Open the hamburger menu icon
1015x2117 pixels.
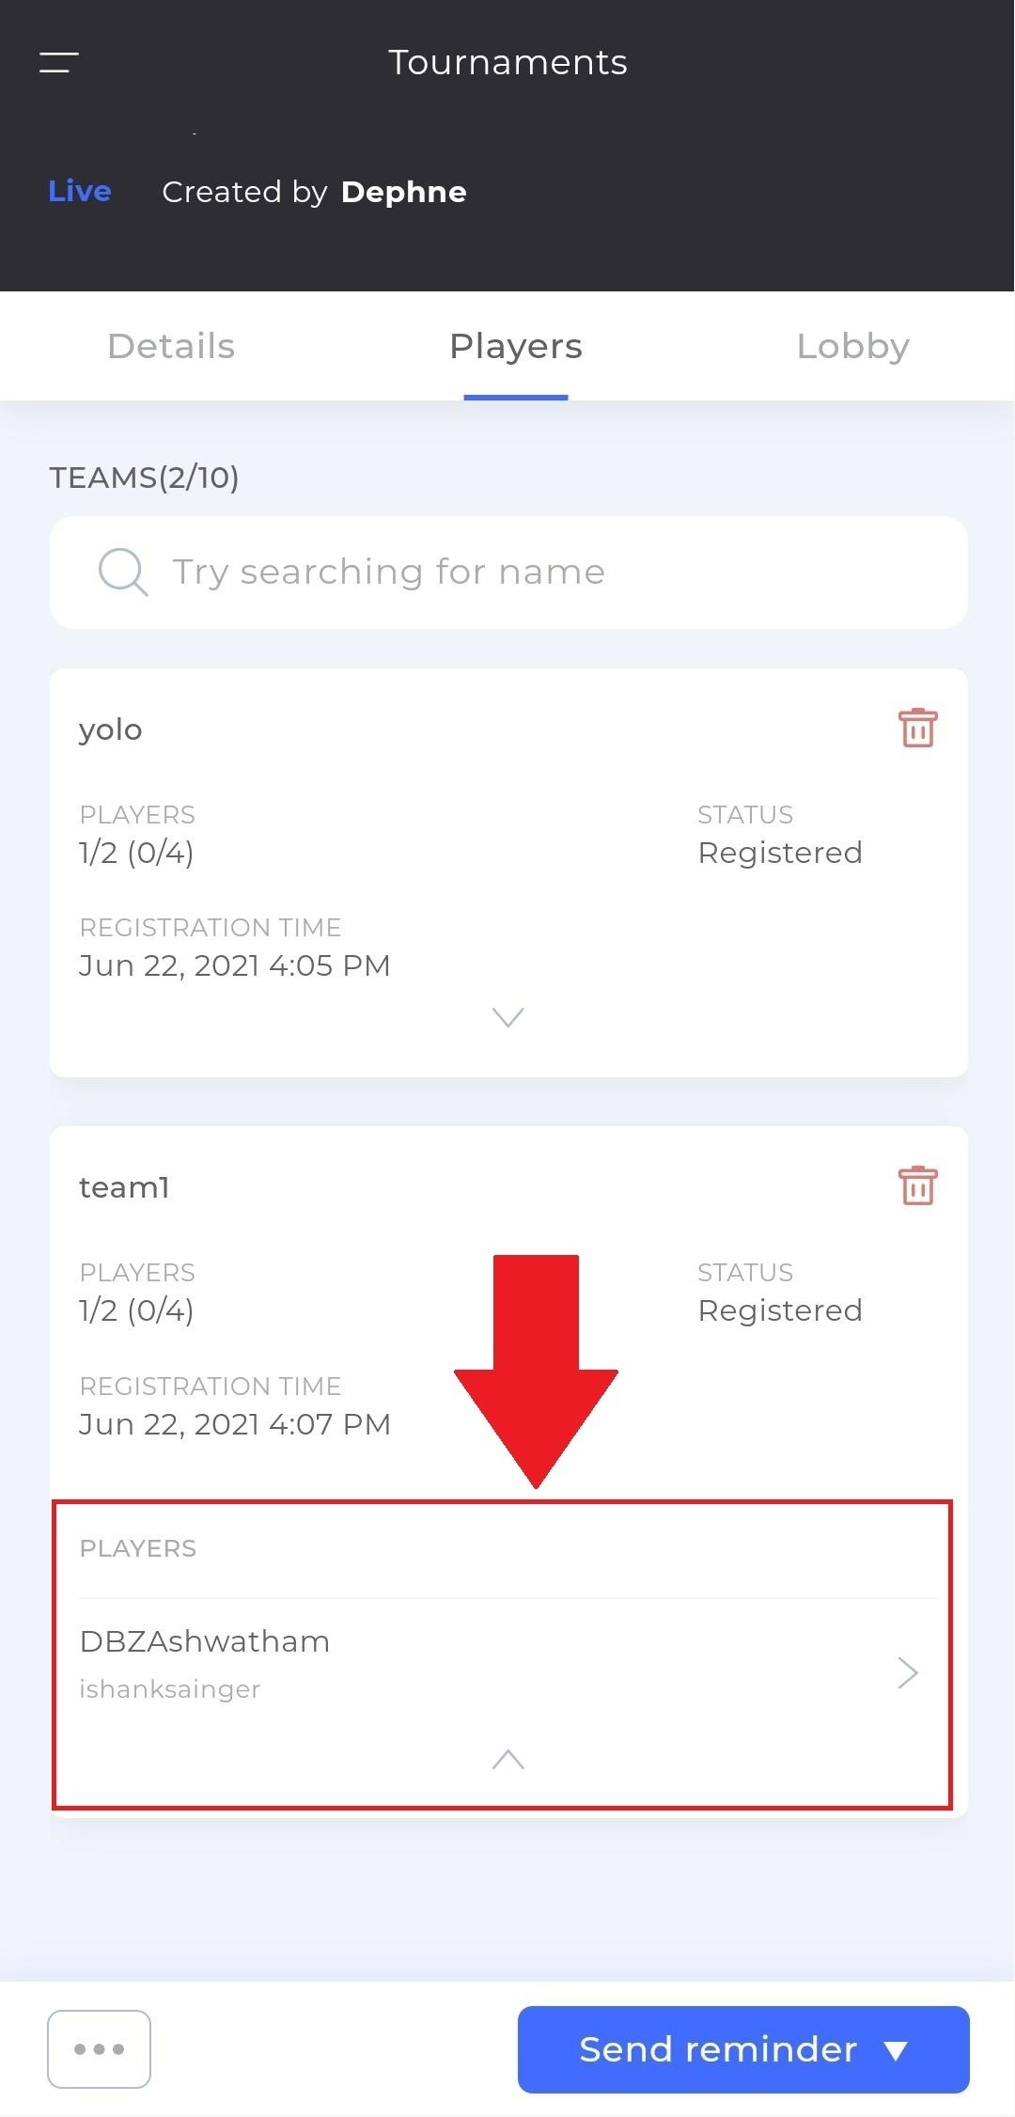pos(58,62)
